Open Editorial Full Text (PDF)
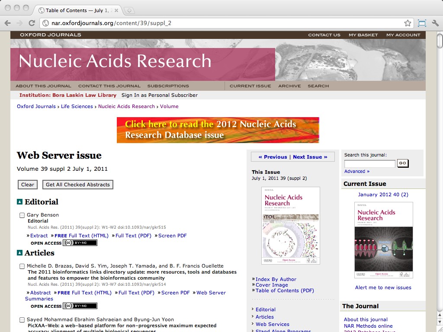 (x=133, y=236)
